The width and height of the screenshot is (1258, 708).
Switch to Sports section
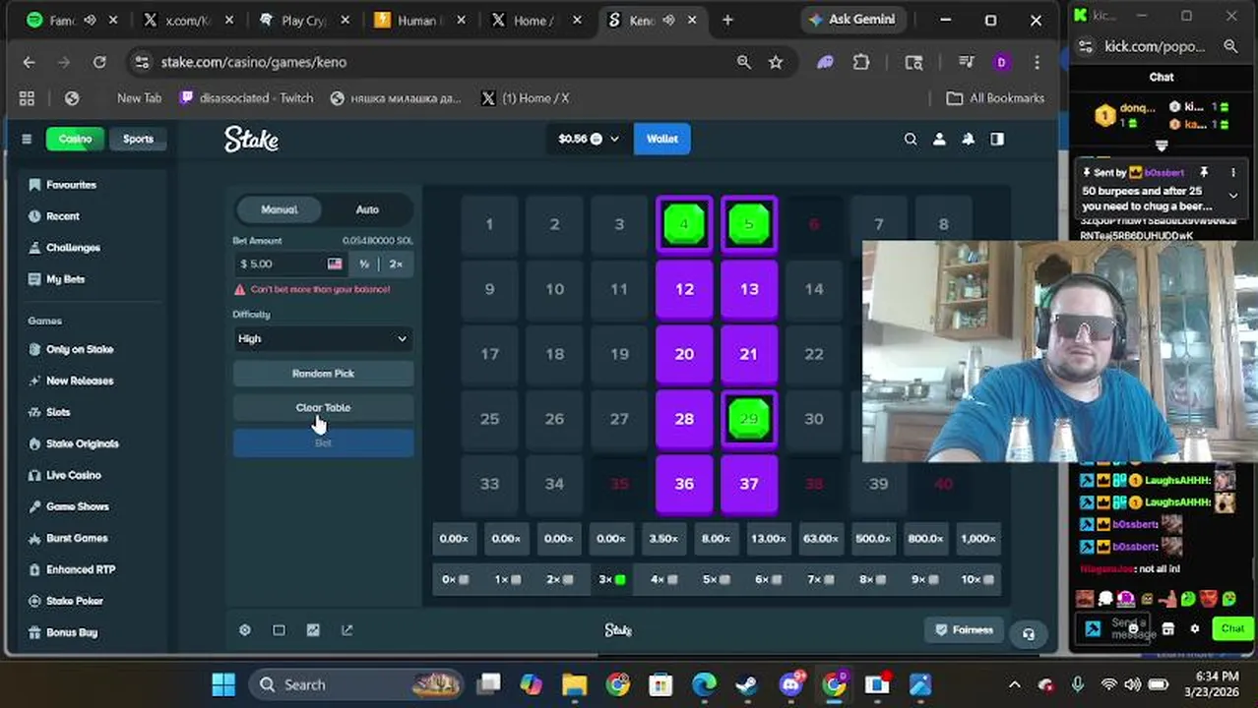point(138,139)
